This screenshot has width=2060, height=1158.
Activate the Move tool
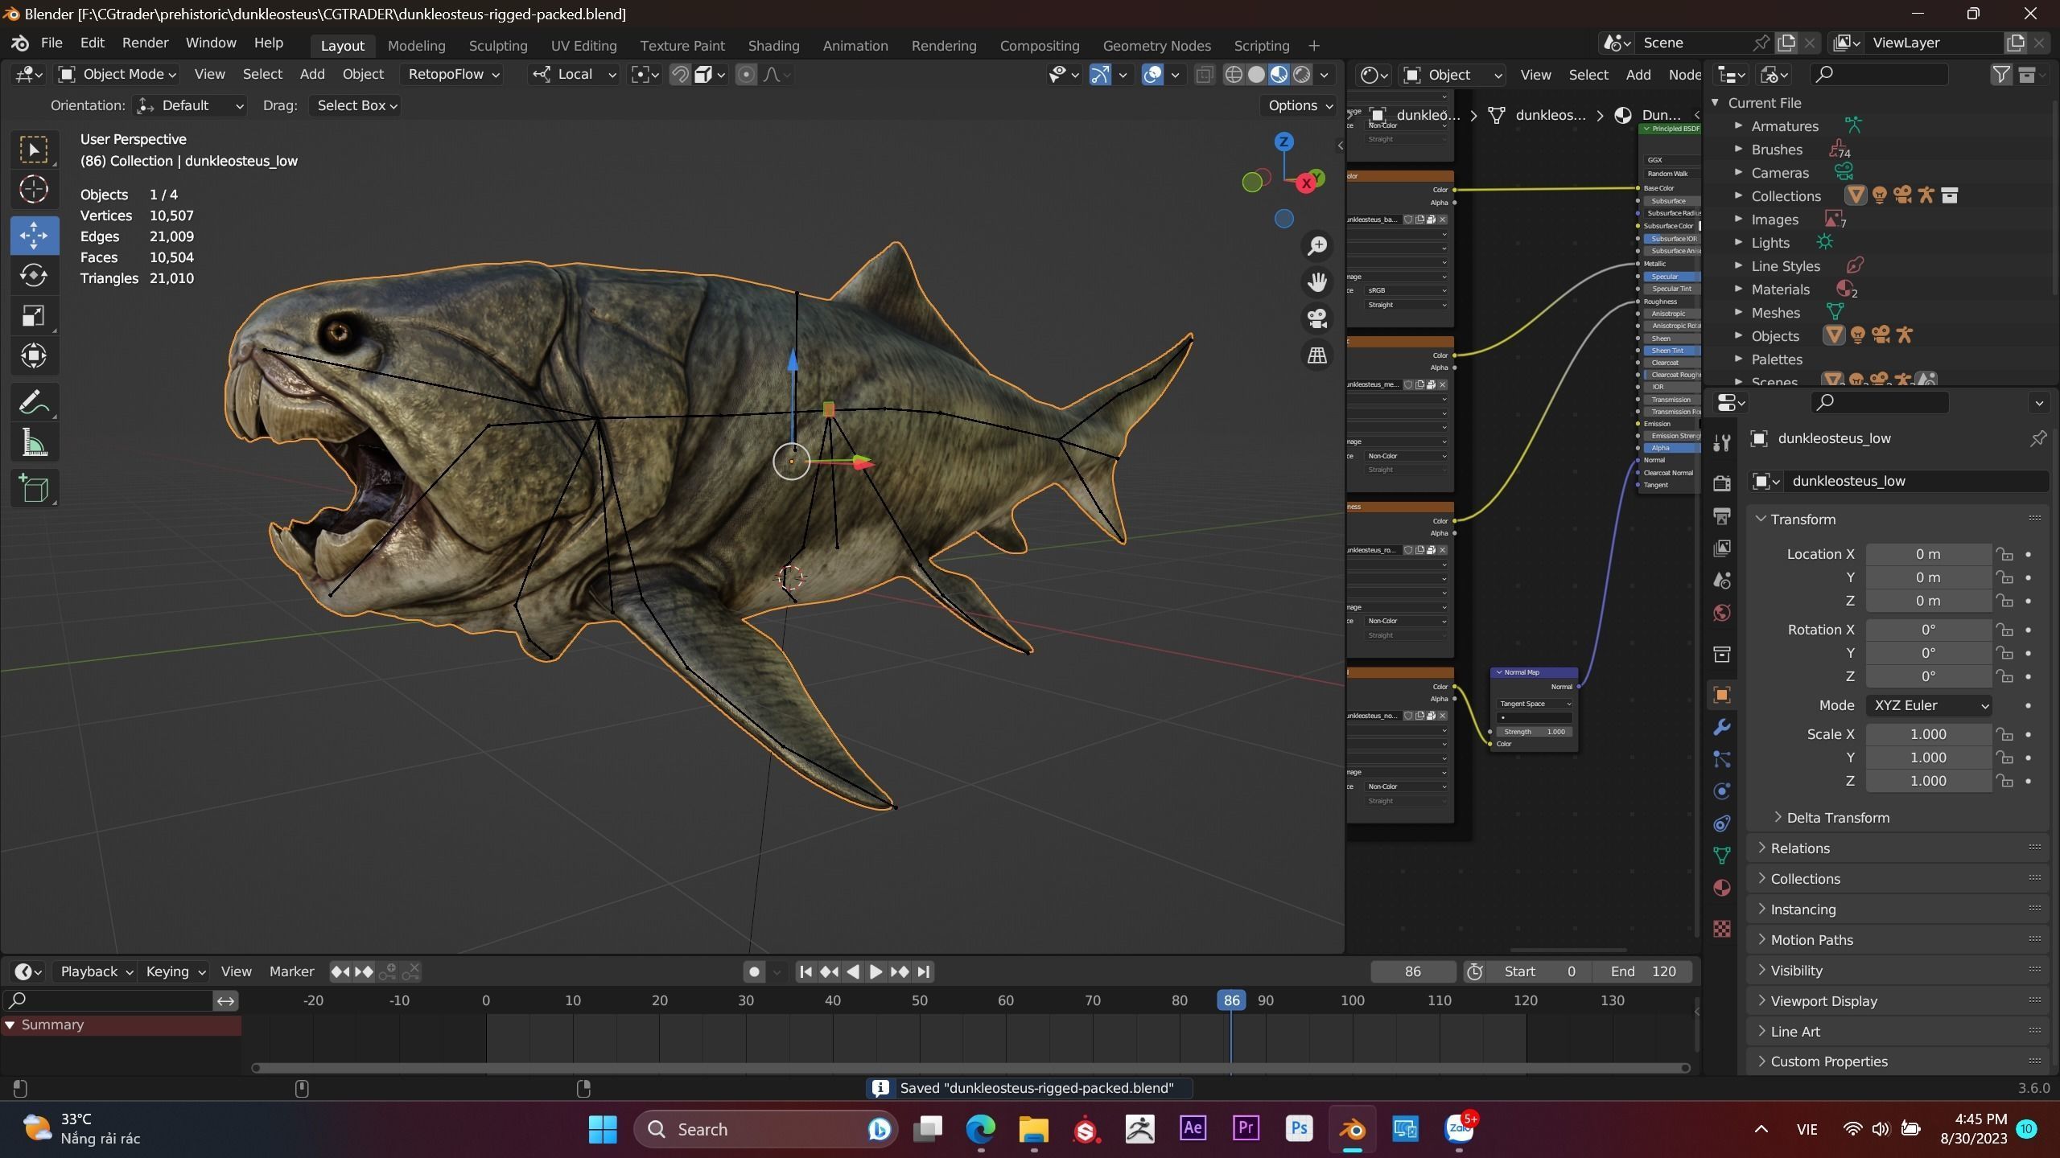coord(34,236)
